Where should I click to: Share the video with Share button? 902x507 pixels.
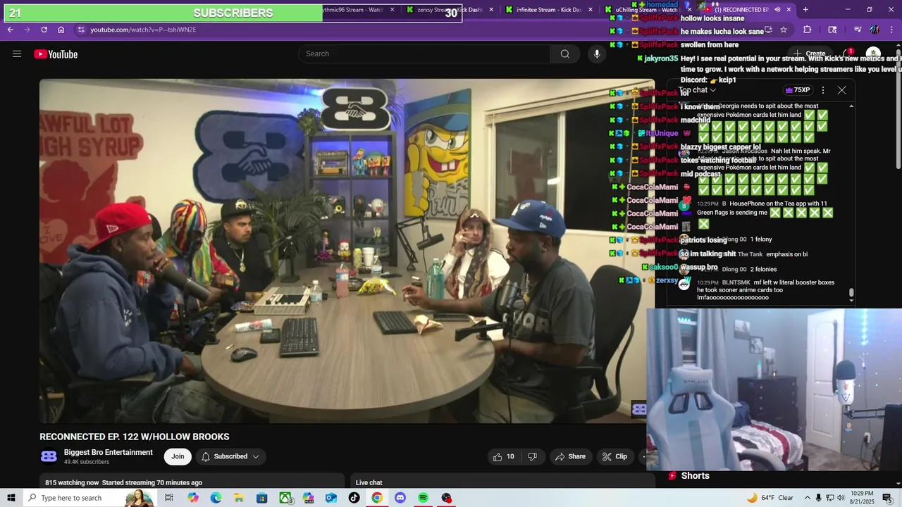click(570, 456)
